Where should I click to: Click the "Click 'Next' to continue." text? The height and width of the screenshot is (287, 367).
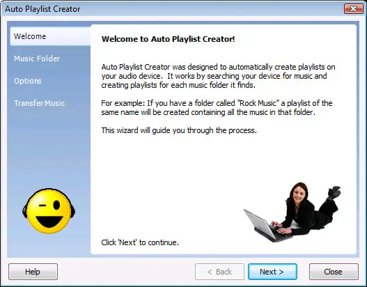tap(140, 242)
